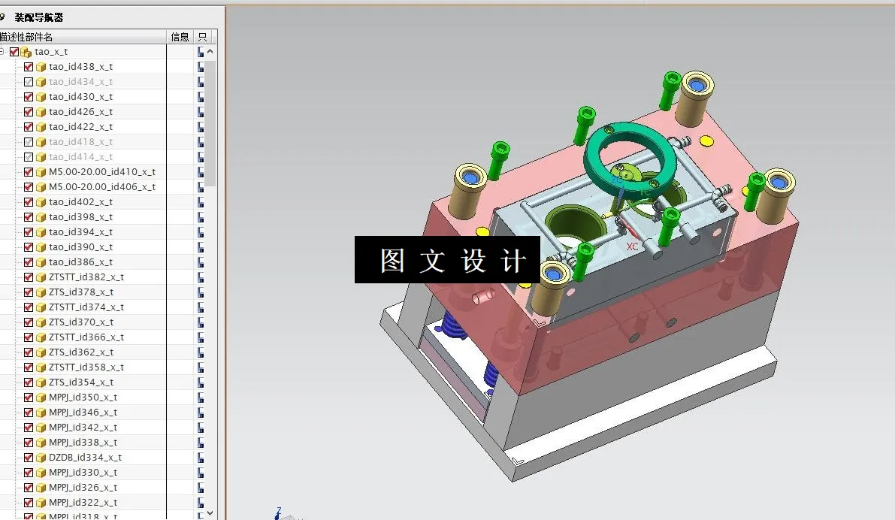Click the component cube icon beside tao_id438_x_t
Screen dimensions: 895x520
pos(40,66)
